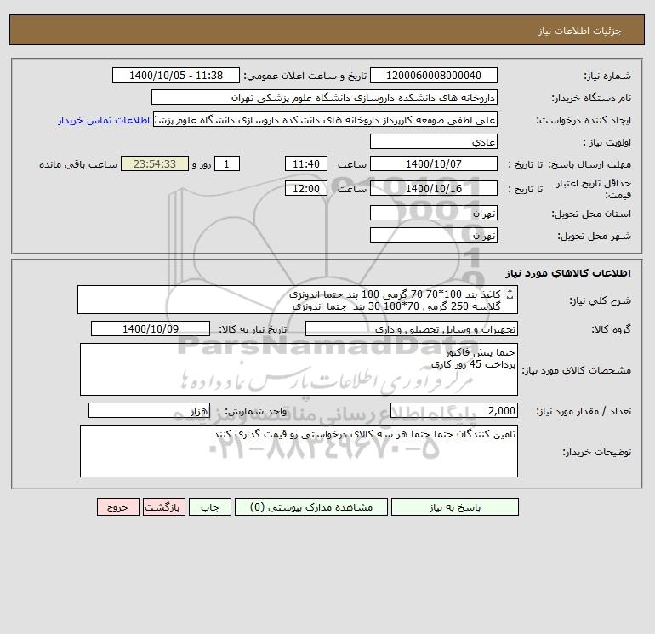Click the 'واحد شمارش:' label
This screenshot has height=634, width=655.
255,411
